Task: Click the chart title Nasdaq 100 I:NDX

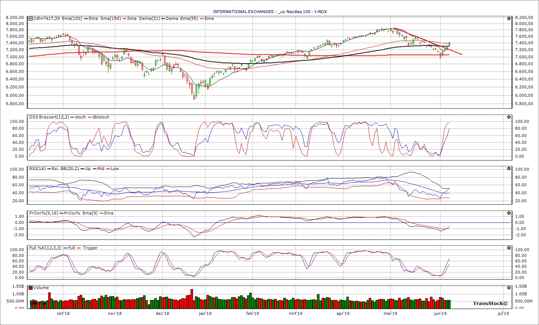Action: (x=270, y=12)
